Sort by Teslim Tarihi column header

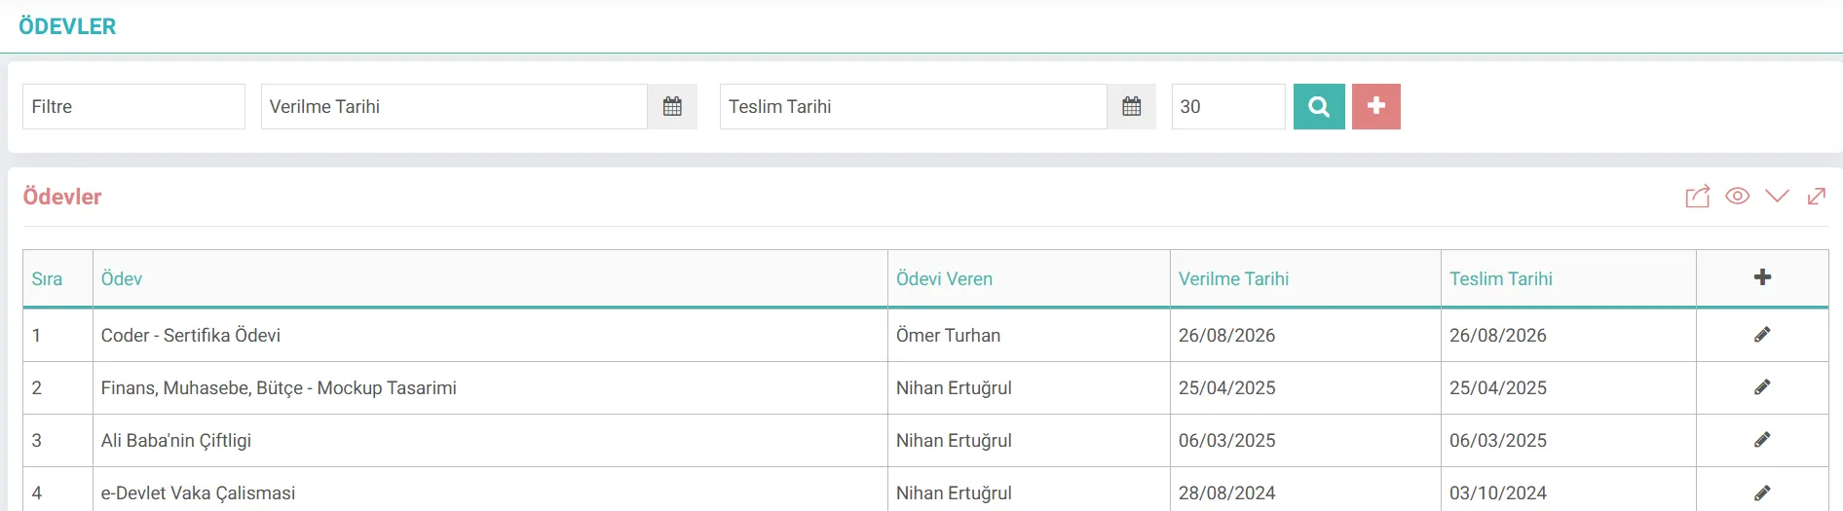pyautogui.click(x=1500, y=278)
